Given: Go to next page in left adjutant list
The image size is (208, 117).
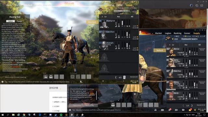Looking at the screenshot, I should click(x=124, y=77).
